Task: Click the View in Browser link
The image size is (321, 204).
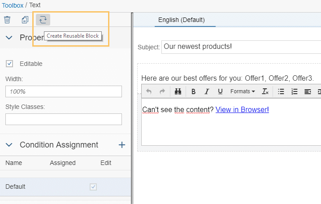Action: pos(241,109)
